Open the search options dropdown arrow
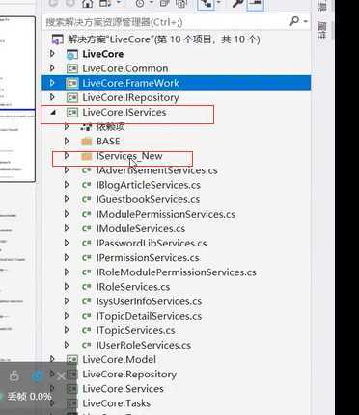The width and height of the screenshot is (359, 415). (305, 22)
